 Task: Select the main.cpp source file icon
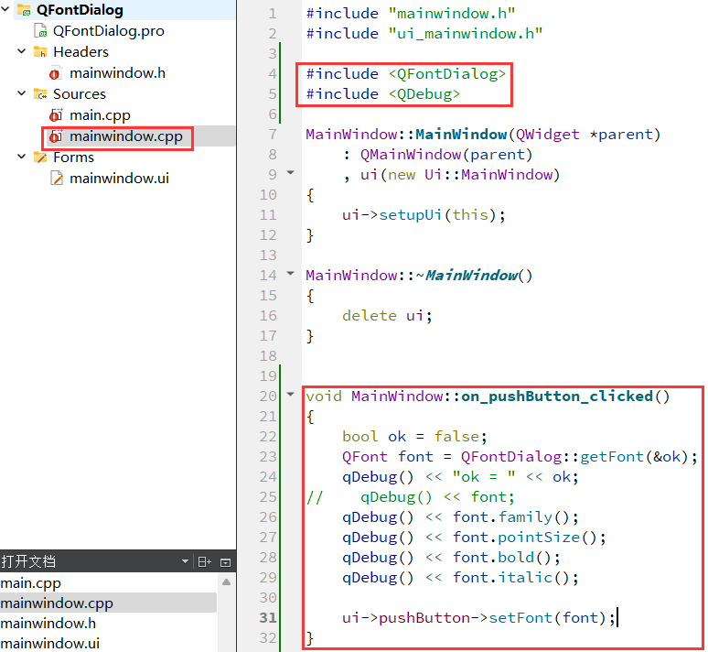tap(56, 114)
